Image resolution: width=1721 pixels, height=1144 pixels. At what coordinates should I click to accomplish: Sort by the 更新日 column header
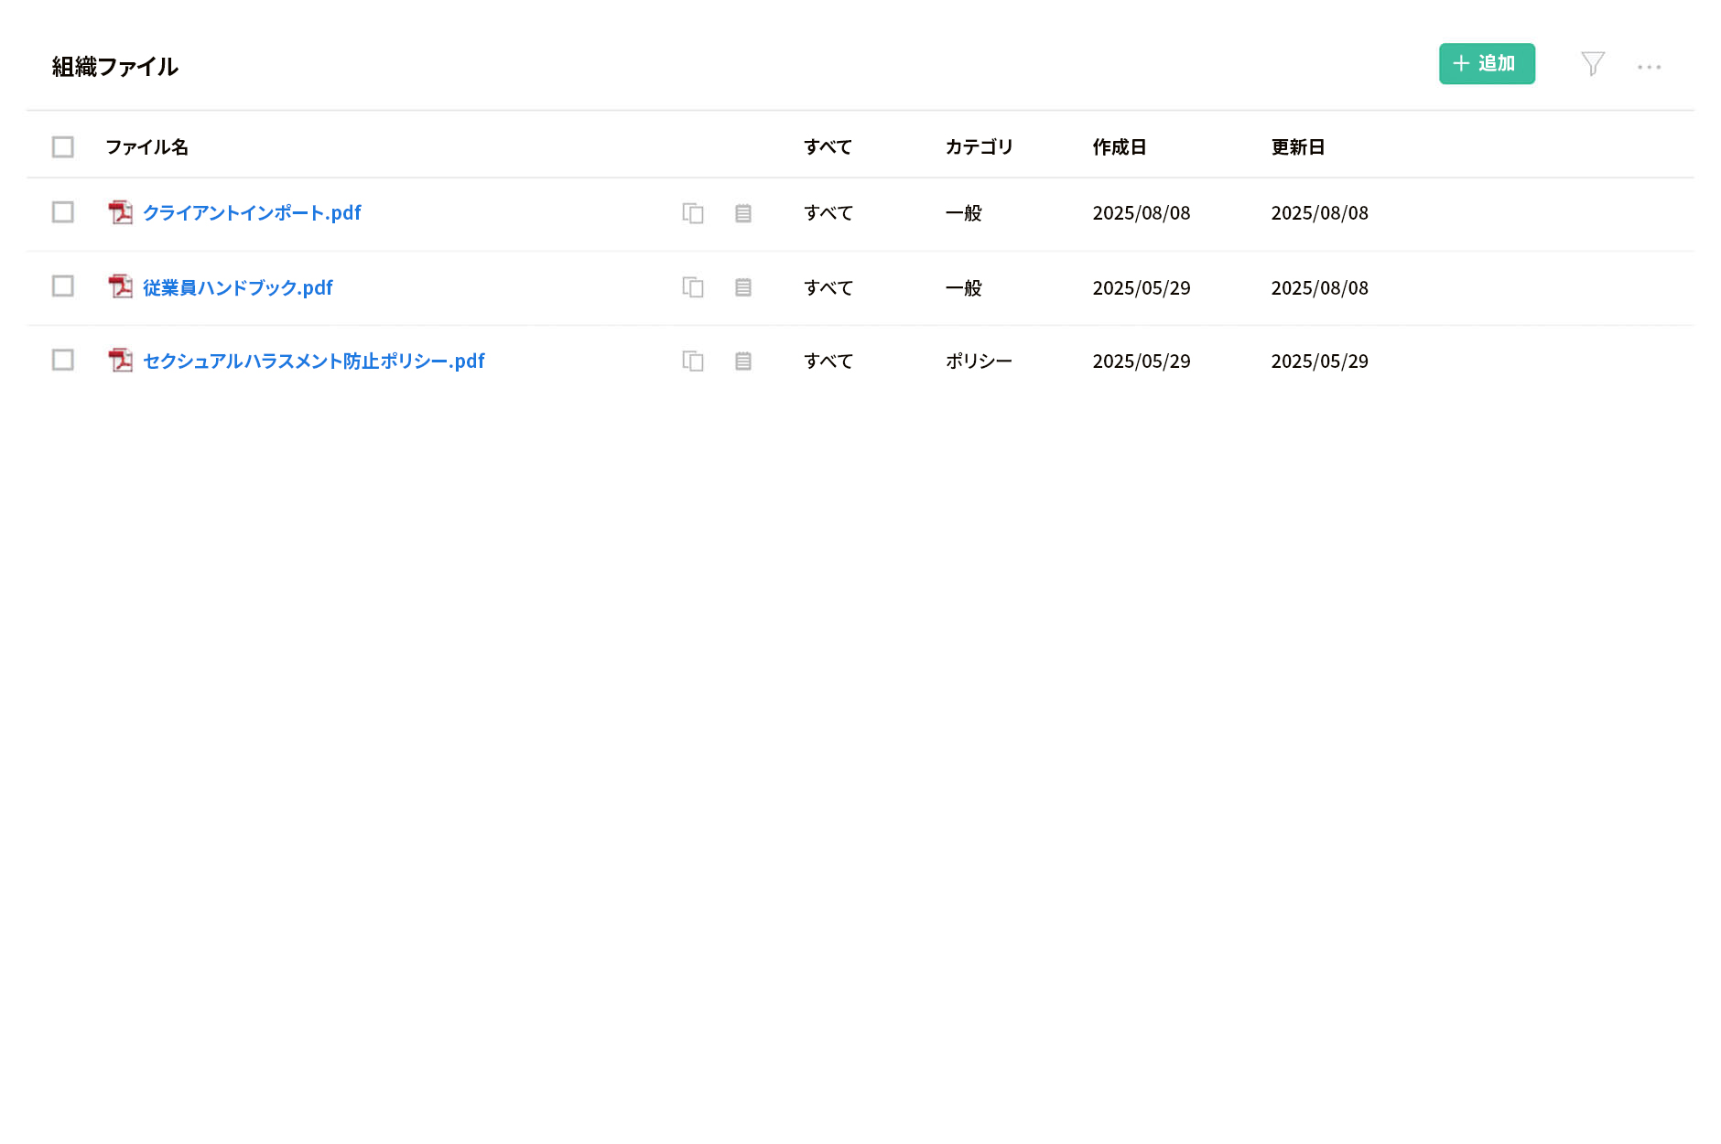1298,147
